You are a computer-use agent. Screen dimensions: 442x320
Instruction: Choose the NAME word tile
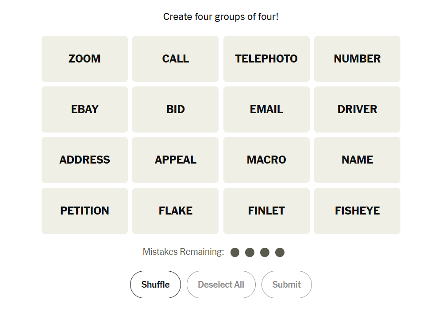pos(357,160)
